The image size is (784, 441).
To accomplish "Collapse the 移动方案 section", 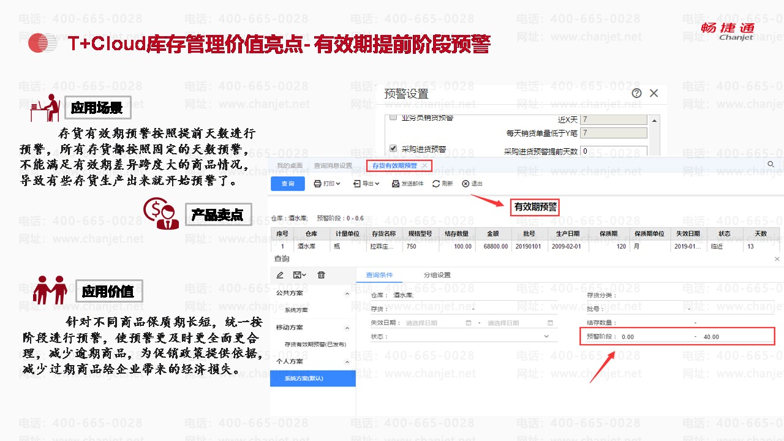I will pyautogui.click(x=347, y=328).
